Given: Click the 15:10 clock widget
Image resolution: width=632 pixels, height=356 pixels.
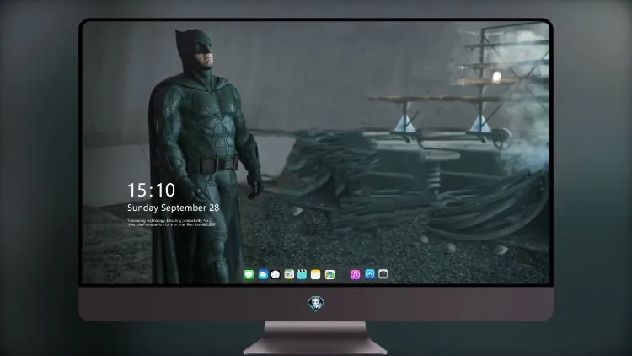Looking at the screenshot, I should point(151,190).
